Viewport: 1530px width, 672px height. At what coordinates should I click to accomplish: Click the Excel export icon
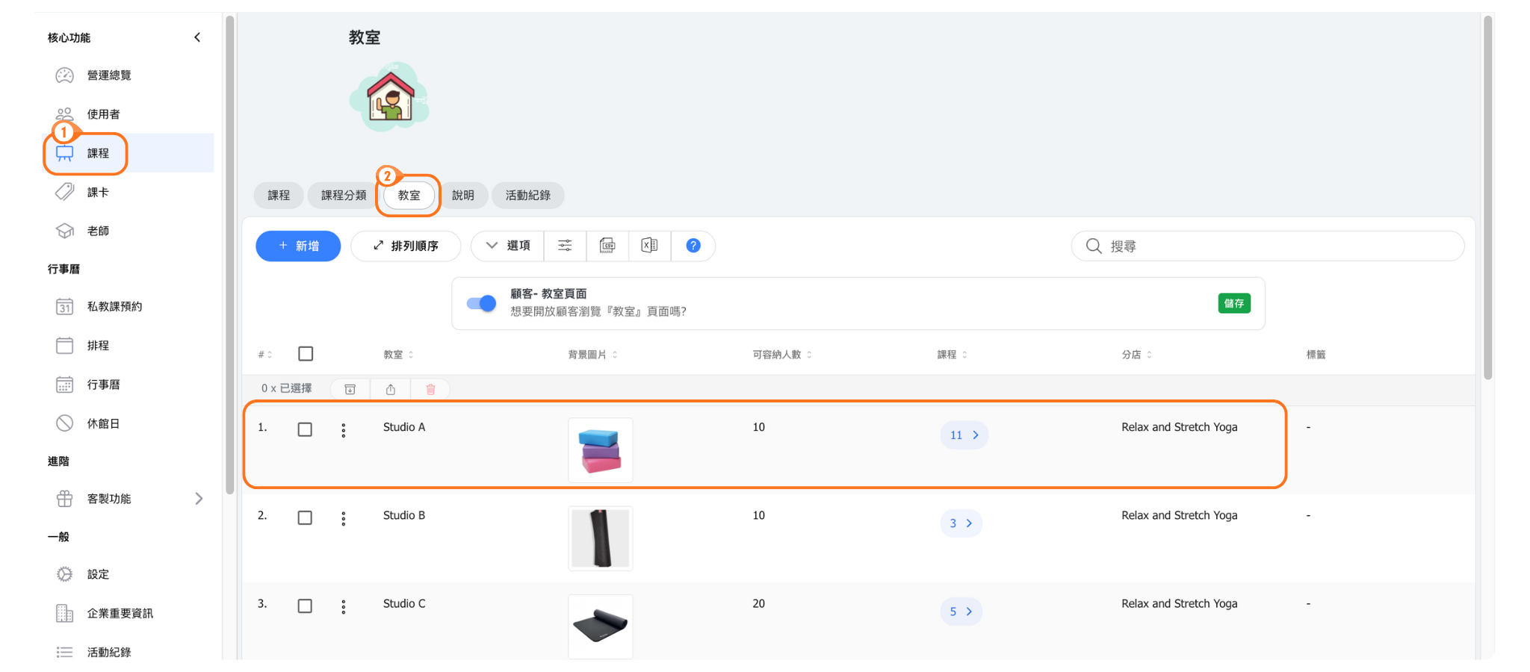tap(649, 246)
